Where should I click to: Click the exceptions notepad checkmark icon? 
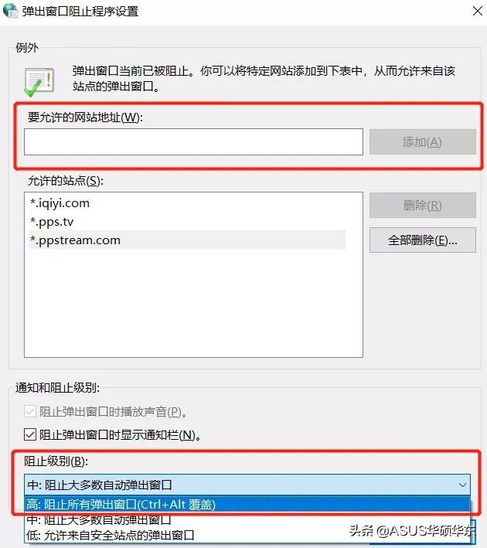pyautogui.click(x=39, y=83)
